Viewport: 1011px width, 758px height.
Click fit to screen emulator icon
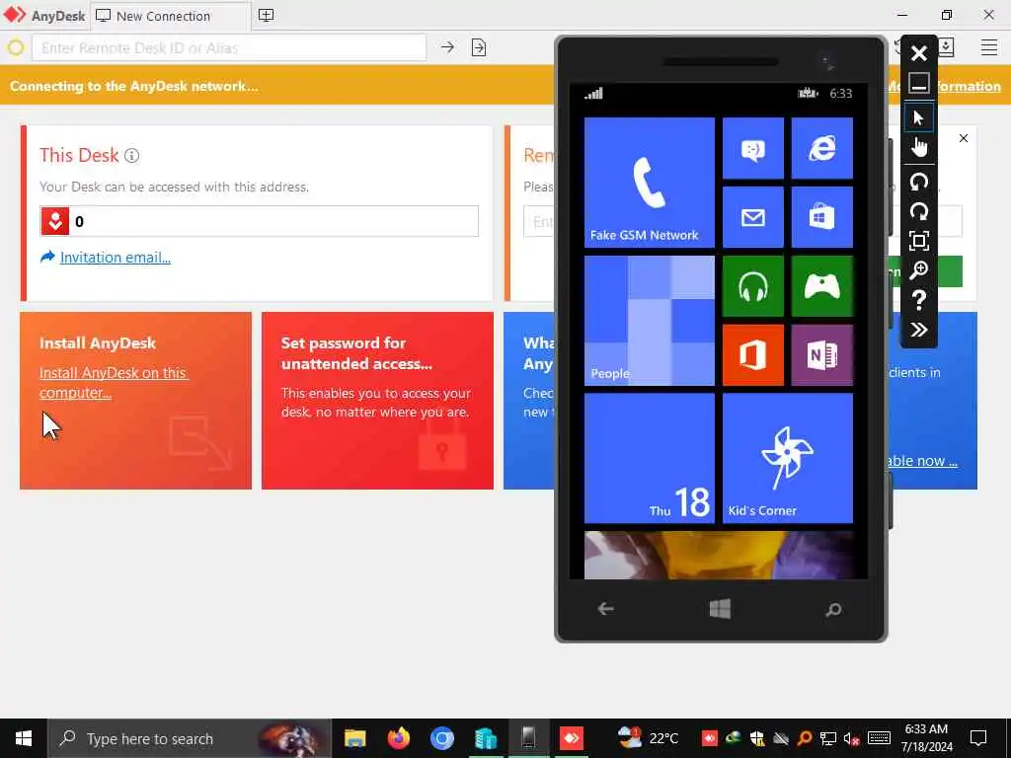pyautogui.click(x=919, y=241)
